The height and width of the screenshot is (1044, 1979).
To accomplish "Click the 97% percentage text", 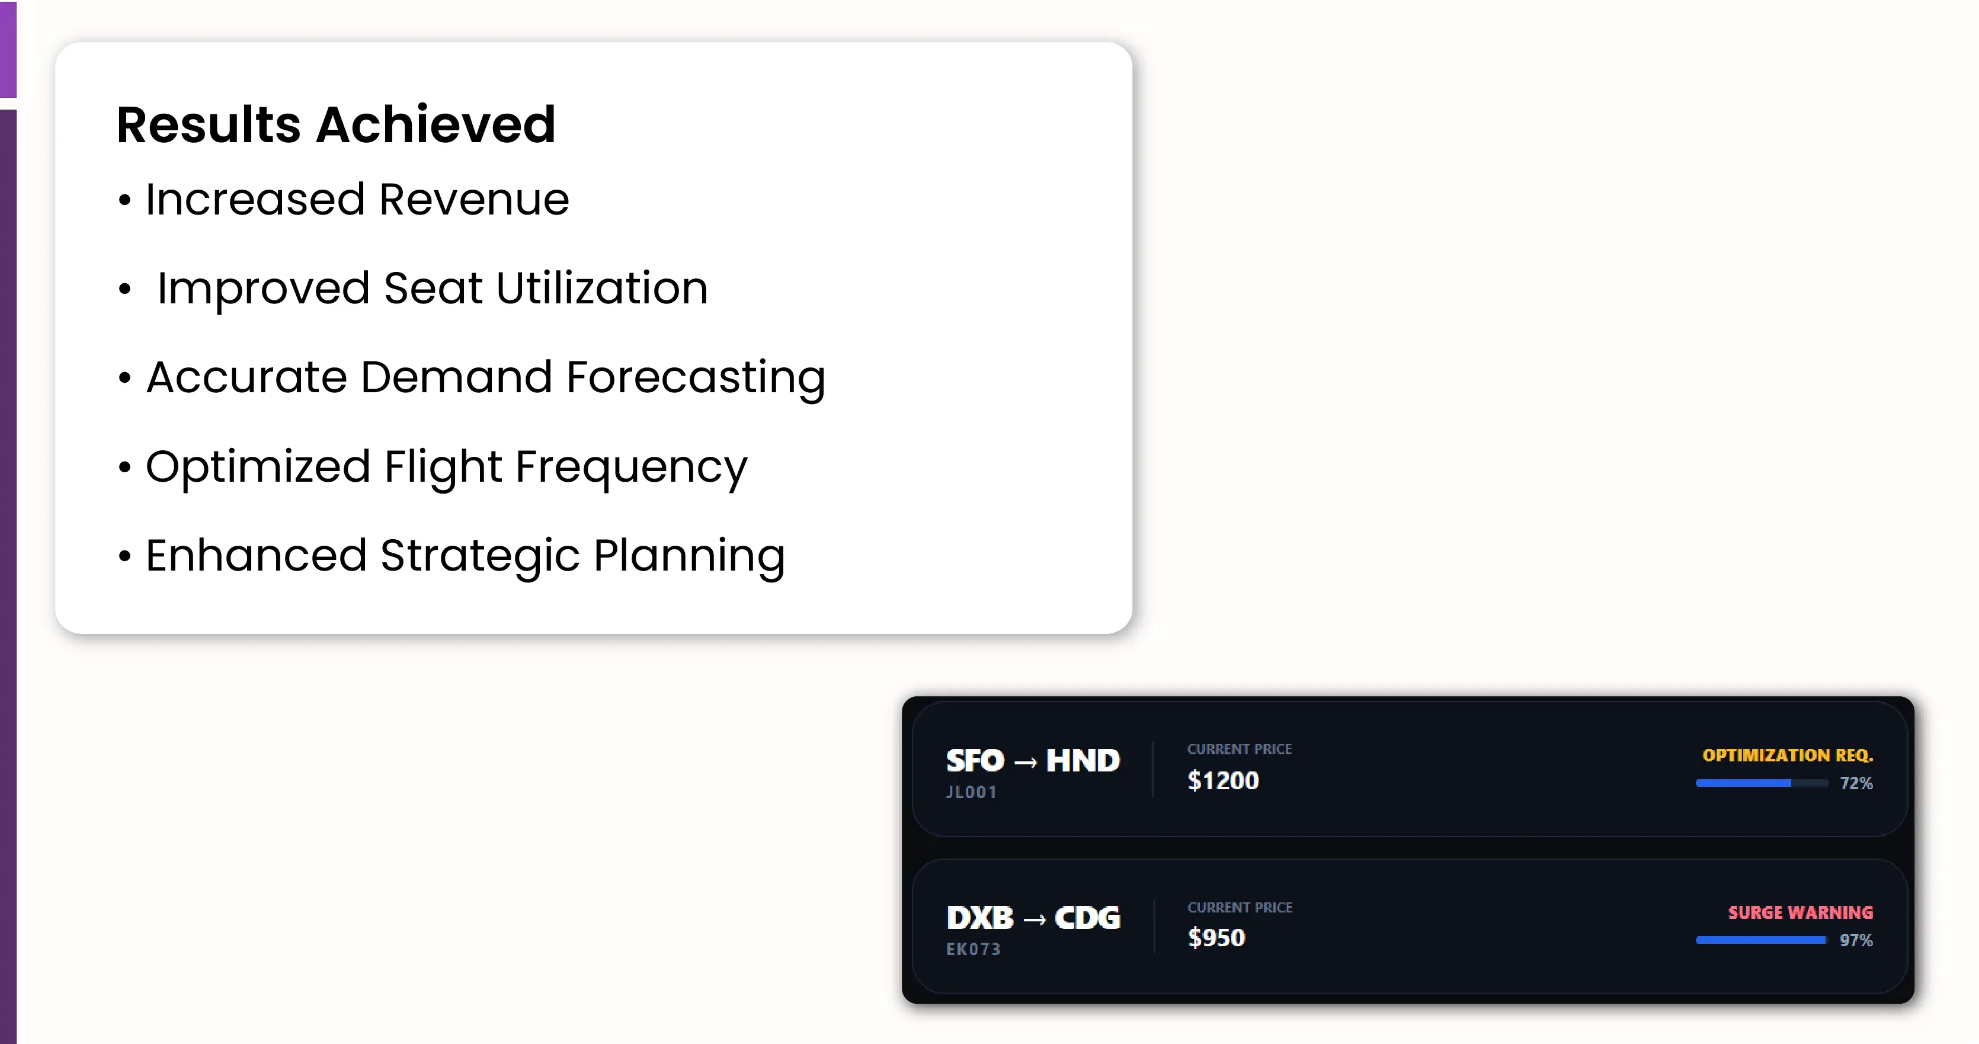I will 1855,940.
